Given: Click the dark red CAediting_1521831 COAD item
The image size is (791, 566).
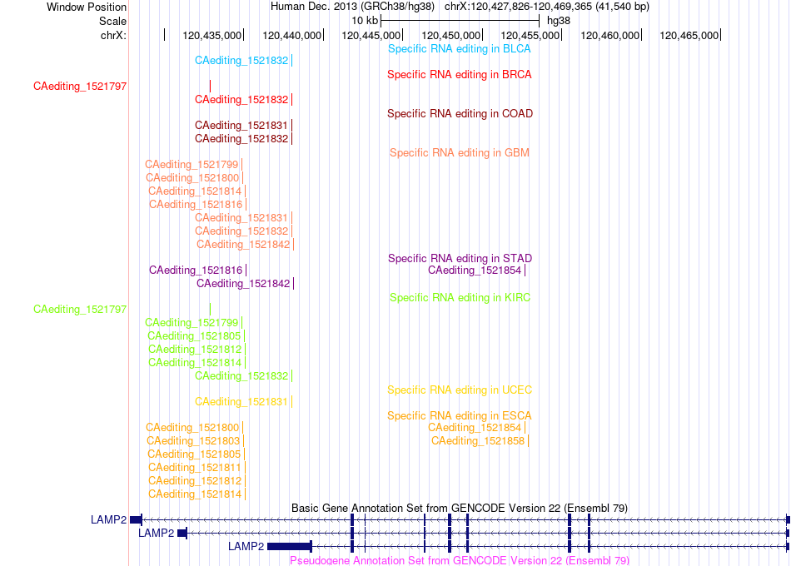Looking at the screenshot, I should [x=241, y=126].
